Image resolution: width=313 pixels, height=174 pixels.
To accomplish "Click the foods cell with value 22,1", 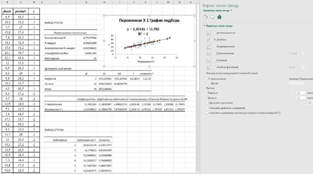I will [x=7, y=58].
